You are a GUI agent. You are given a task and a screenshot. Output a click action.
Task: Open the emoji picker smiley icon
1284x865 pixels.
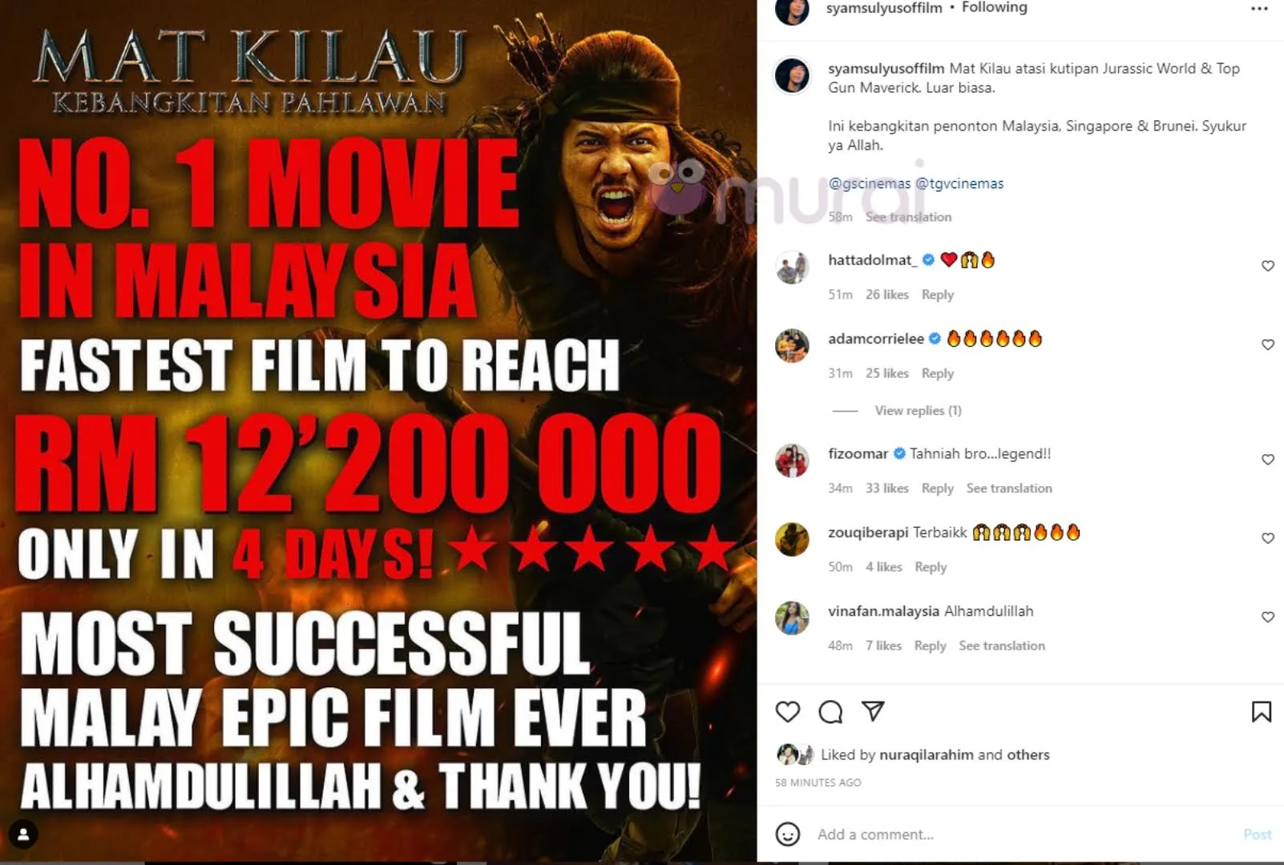788,835
